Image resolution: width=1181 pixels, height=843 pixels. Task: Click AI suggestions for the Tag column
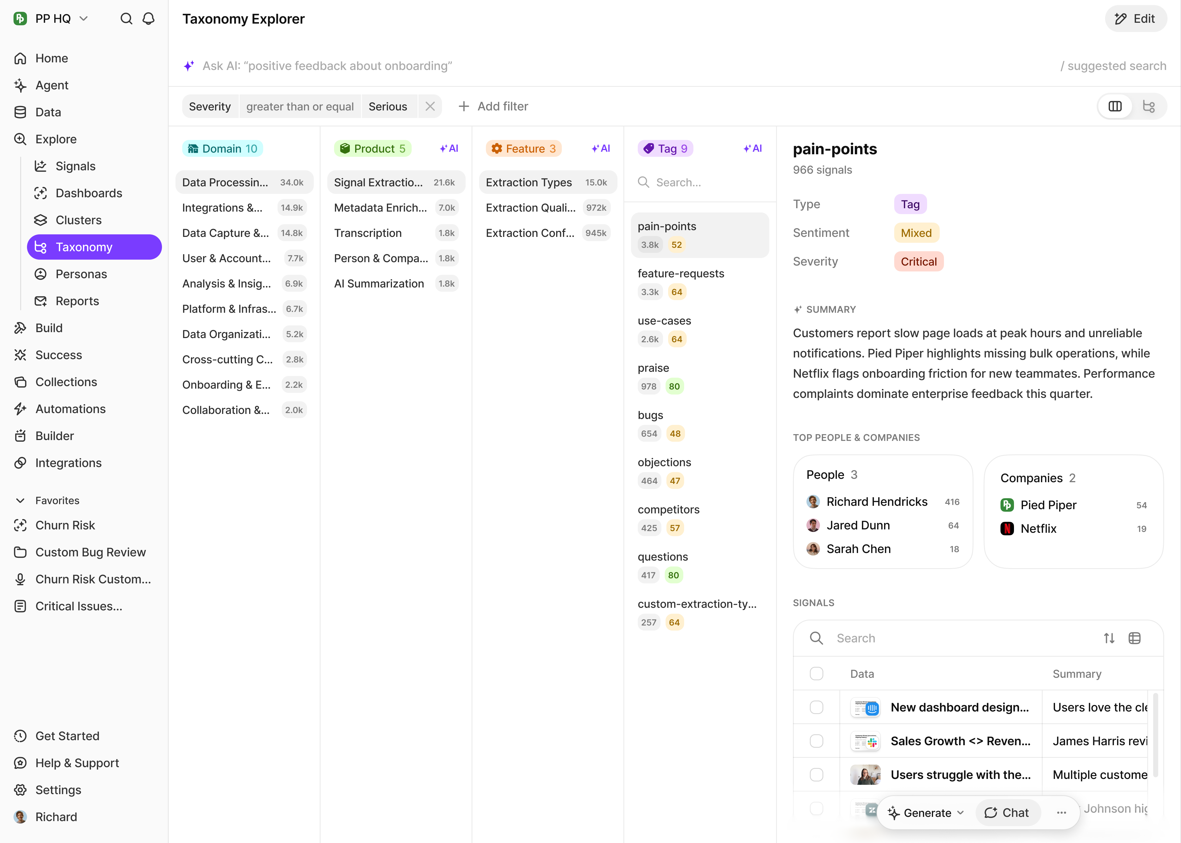[x=752, y=148]
